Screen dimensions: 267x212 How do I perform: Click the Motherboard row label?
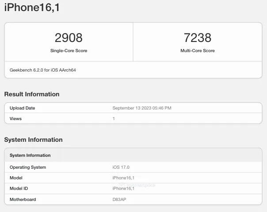(23, 199)
